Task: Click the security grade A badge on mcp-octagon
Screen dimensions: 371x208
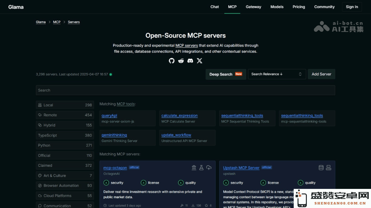Action: click(106, 183)
